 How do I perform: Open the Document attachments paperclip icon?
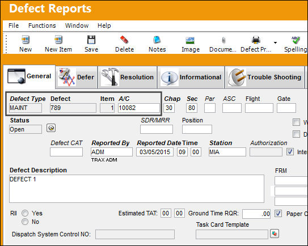click(x=223, y=40)
